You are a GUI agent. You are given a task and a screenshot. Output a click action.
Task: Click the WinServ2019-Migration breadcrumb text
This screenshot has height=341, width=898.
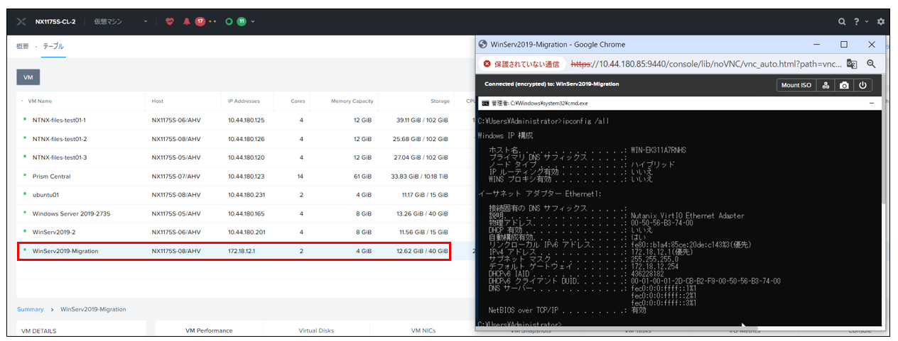93,309
